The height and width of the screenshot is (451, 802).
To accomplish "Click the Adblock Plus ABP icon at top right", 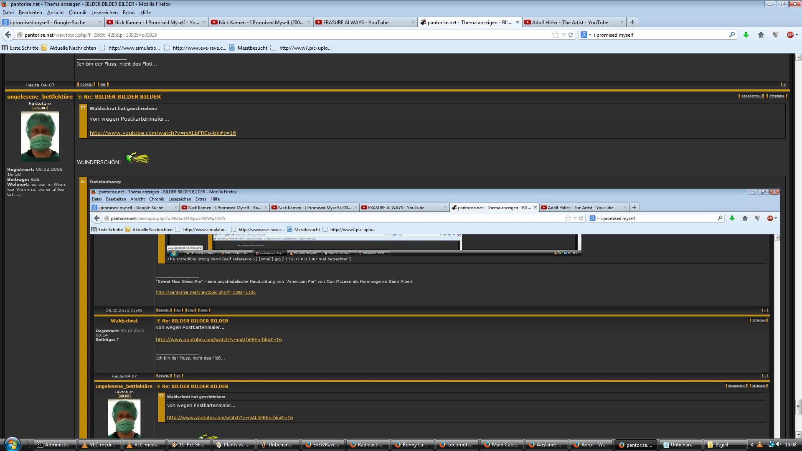I will tap(789, 35).
